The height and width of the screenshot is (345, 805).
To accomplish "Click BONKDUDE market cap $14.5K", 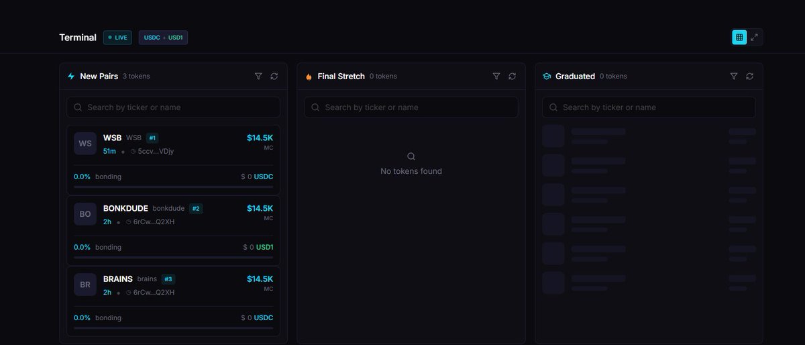I will [260, 208].
